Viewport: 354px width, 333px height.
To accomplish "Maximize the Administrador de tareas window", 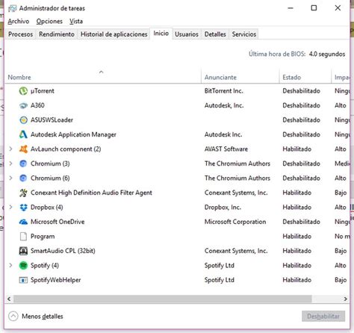I will (314, 8).
